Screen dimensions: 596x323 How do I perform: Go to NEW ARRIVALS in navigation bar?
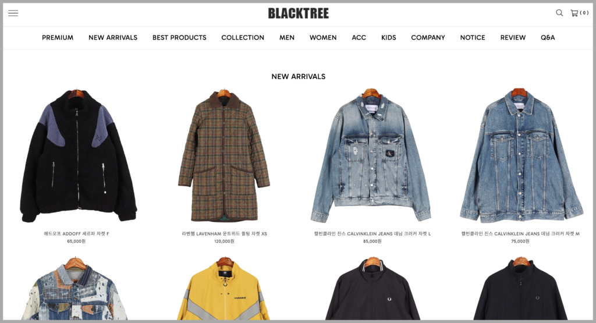click(113, 38)
